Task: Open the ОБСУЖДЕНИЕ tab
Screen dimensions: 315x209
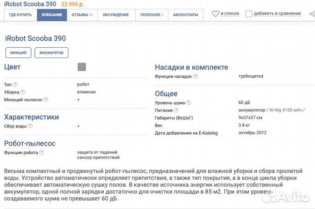Action: [116, 15]
